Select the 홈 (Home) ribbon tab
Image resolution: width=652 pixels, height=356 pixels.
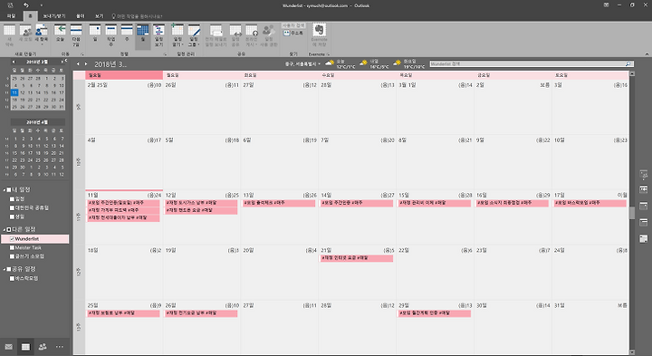pos(30,16)
